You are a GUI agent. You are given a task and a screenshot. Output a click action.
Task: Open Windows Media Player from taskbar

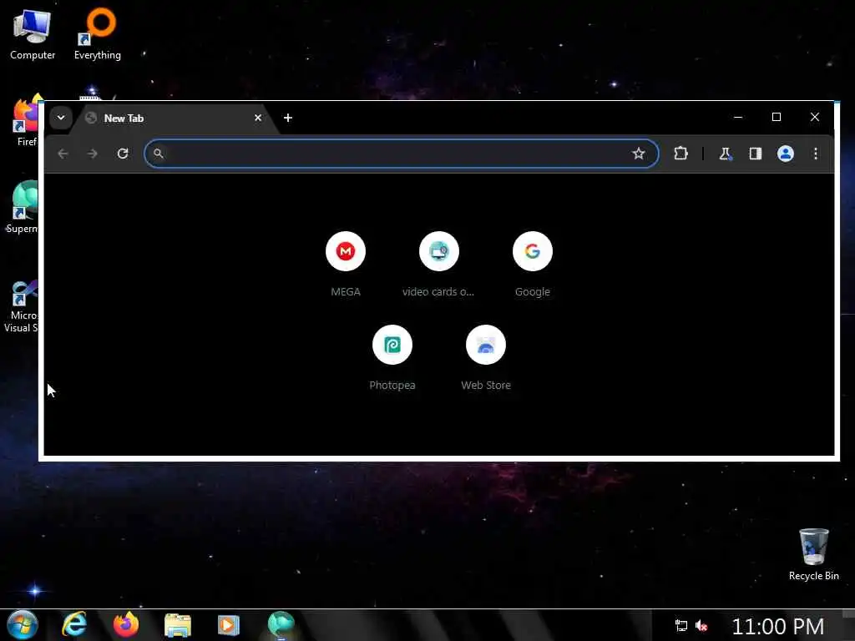coord(229,624)
